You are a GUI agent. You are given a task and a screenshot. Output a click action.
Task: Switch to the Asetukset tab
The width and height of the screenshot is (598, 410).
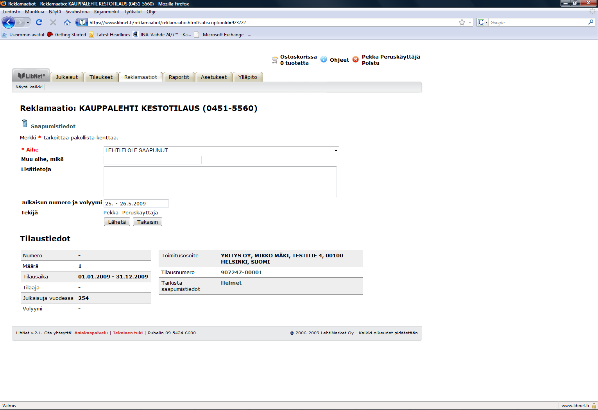click(214, 77)
